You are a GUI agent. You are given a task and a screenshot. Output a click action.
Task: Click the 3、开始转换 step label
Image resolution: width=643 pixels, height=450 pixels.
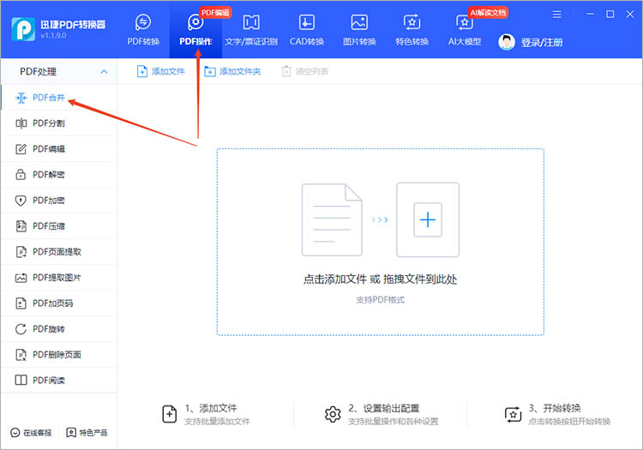(x=555, y=408)
